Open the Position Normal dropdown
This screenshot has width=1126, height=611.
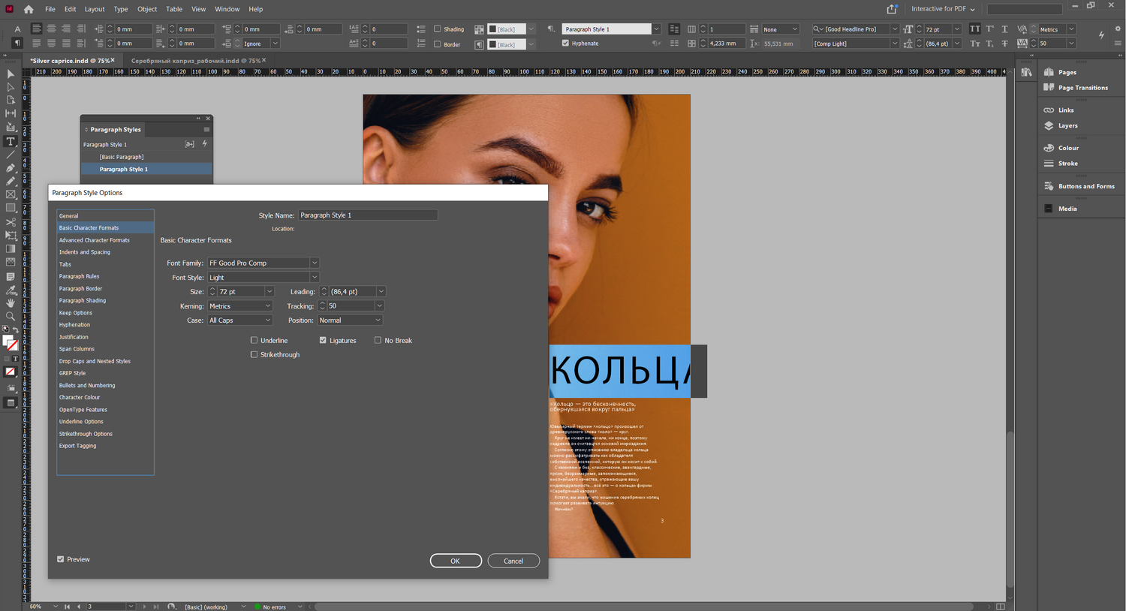[350, 321]
